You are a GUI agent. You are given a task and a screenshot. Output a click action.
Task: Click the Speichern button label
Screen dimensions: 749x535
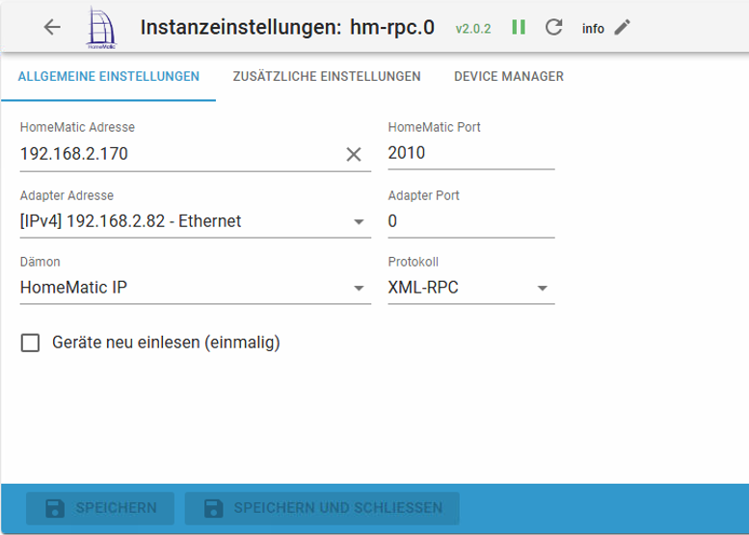tap(116, 508)
